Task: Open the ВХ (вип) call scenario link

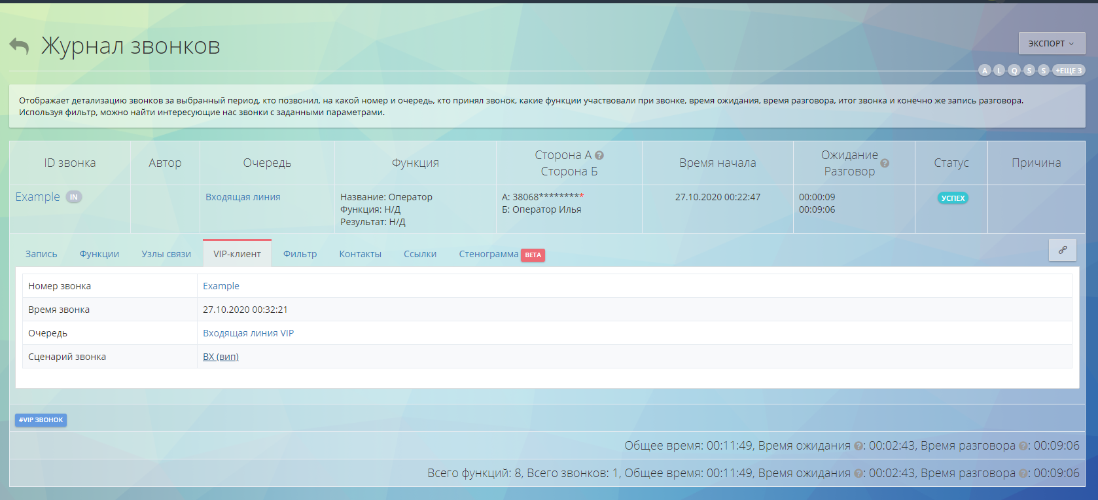Action: [x=221, y=357]
